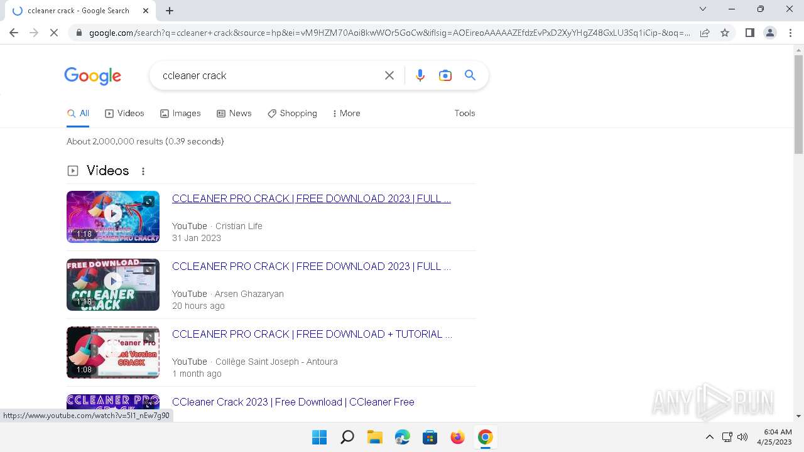This screenshot has width=804, height=452.
Task: Open Videos section three-dot options
Action: tap(143, 171)
